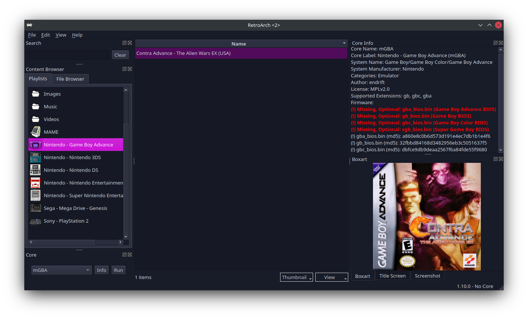Sort by the Name column header
Viewport: 528px width, 319px height.
coord(242,44)
